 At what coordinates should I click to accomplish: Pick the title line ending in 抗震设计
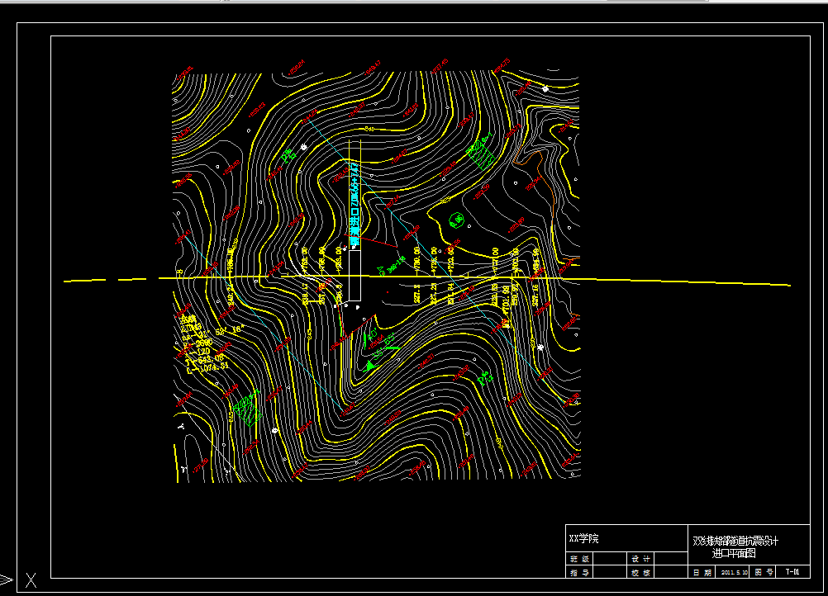coord(735,542)
